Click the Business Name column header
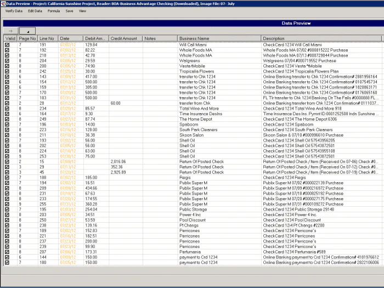The height and width of the screenshot is (288, 384). tap(219, 38)
